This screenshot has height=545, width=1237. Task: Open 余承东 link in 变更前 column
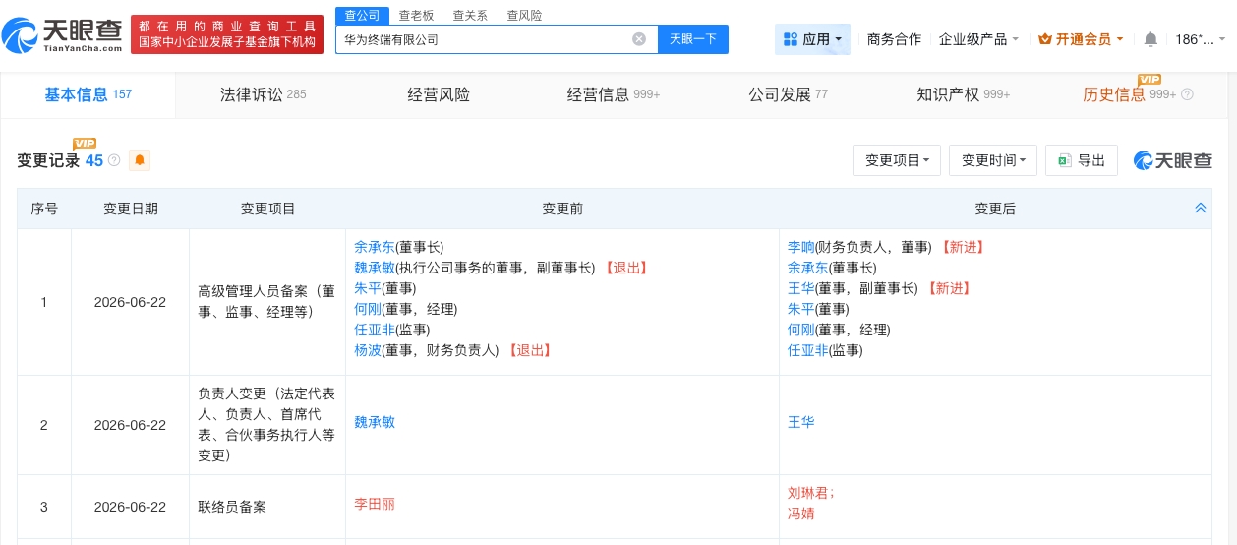pyautogui.click(x=375, y=247)
